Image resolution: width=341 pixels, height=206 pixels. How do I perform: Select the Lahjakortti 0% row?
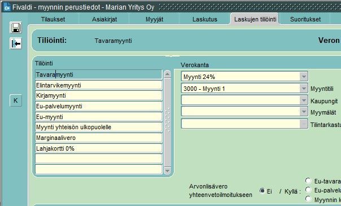(x=98, y=148)
